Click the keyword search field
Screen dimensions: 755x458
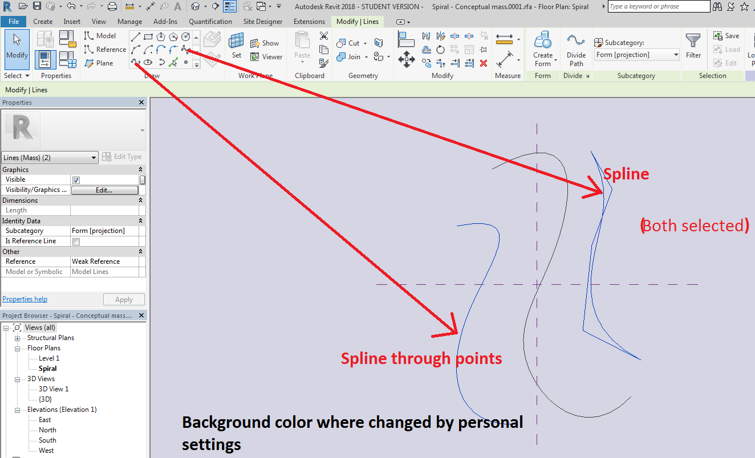pyautogui.click(x=659, y=6)
